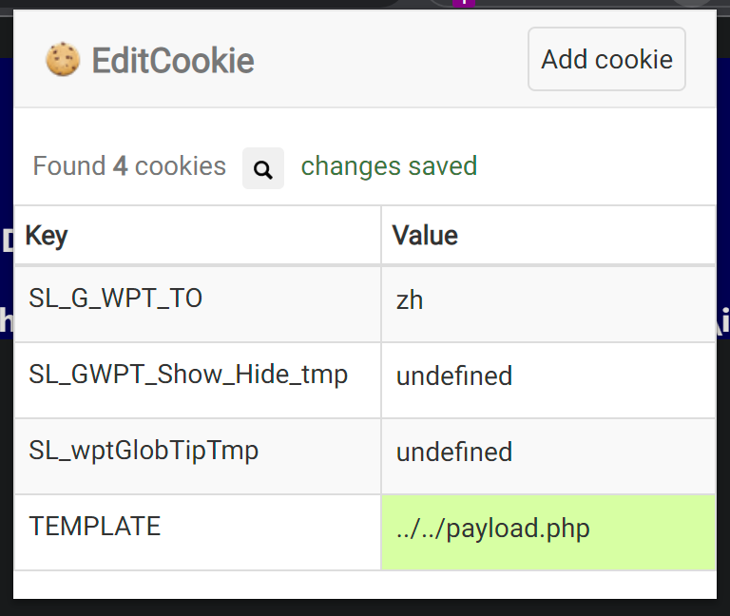Click the magnifier search icon
The height and width of the screenshot is (616, 730).
263,168
